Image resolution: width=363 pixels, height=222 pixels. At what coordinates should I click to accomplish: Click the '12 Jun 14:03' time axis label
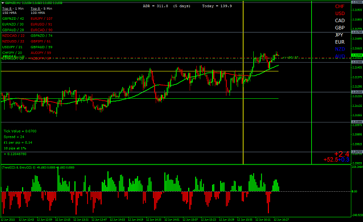(117, 220)
